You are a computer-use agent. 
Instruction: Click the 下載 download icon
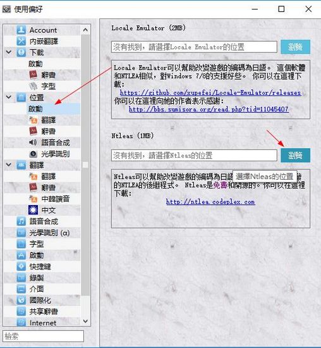pos(21,53)
